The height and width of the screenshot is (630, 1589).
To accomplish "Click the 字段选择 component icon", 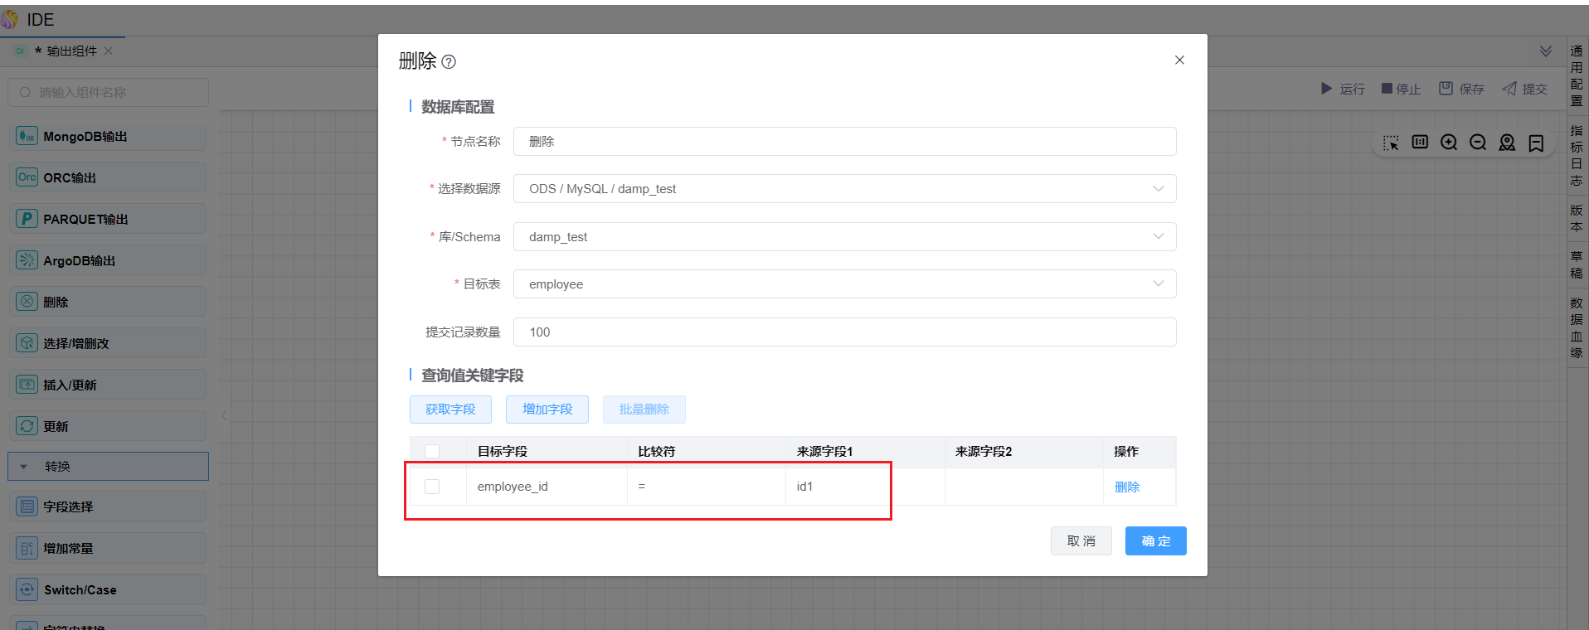I will 27,506.
